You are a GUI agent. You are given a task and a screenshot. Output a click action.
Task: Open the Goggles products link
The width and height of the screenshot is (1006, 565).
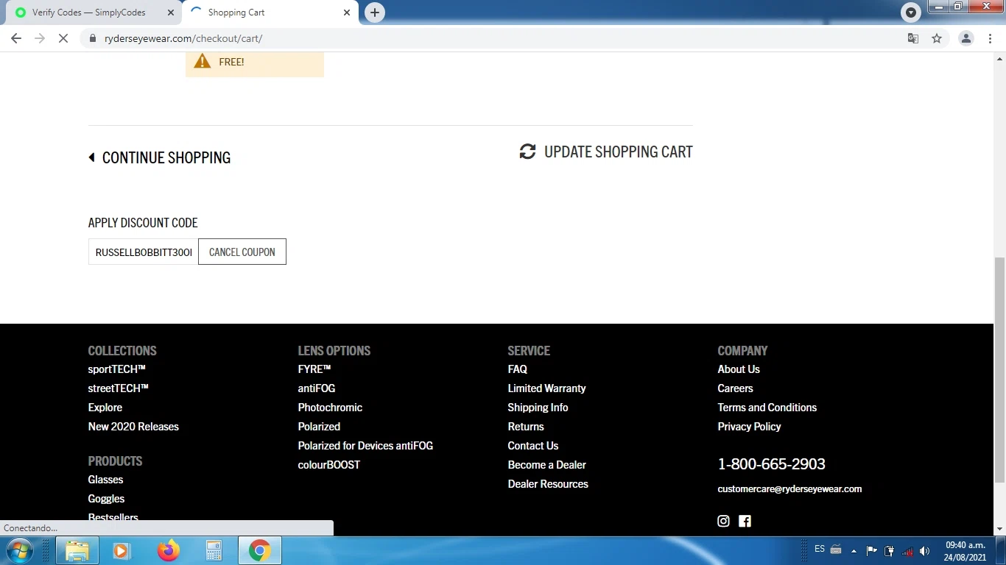tap(107, 499)
